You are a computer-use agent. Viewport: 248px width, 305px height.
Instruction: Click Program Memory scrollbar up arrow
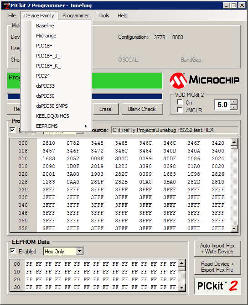(234, 142)
